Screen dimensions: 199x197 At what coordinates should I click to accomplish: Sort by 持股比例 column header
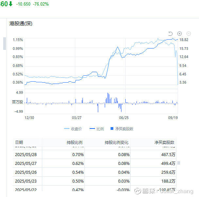click(75, 142)
